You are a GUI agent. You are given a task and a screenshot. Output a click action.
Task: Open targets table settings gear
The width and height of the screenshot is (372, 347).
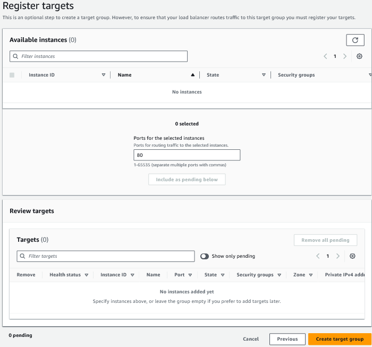pos(352,256)
